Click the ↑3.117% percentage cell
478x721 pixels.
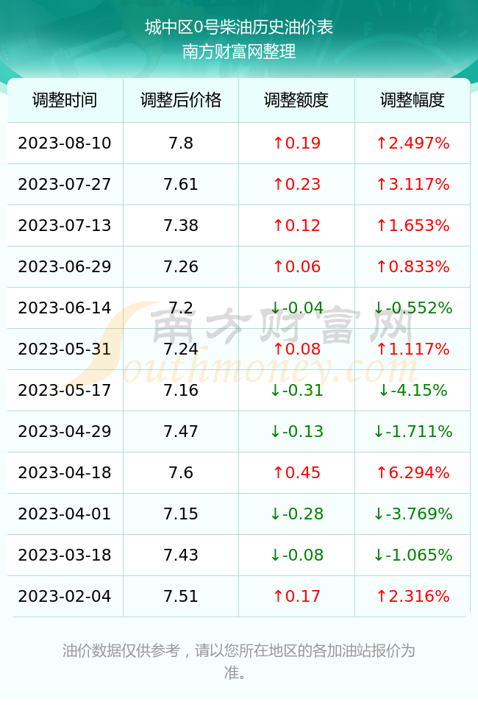tap(413, 185)
